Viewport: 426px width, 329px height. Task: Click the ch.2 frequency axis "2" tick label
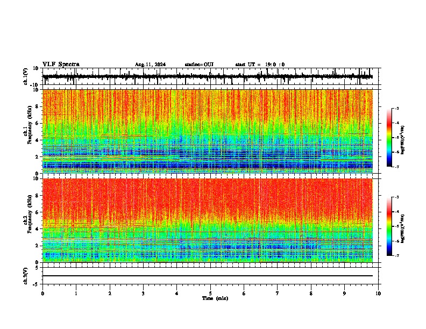37,246
